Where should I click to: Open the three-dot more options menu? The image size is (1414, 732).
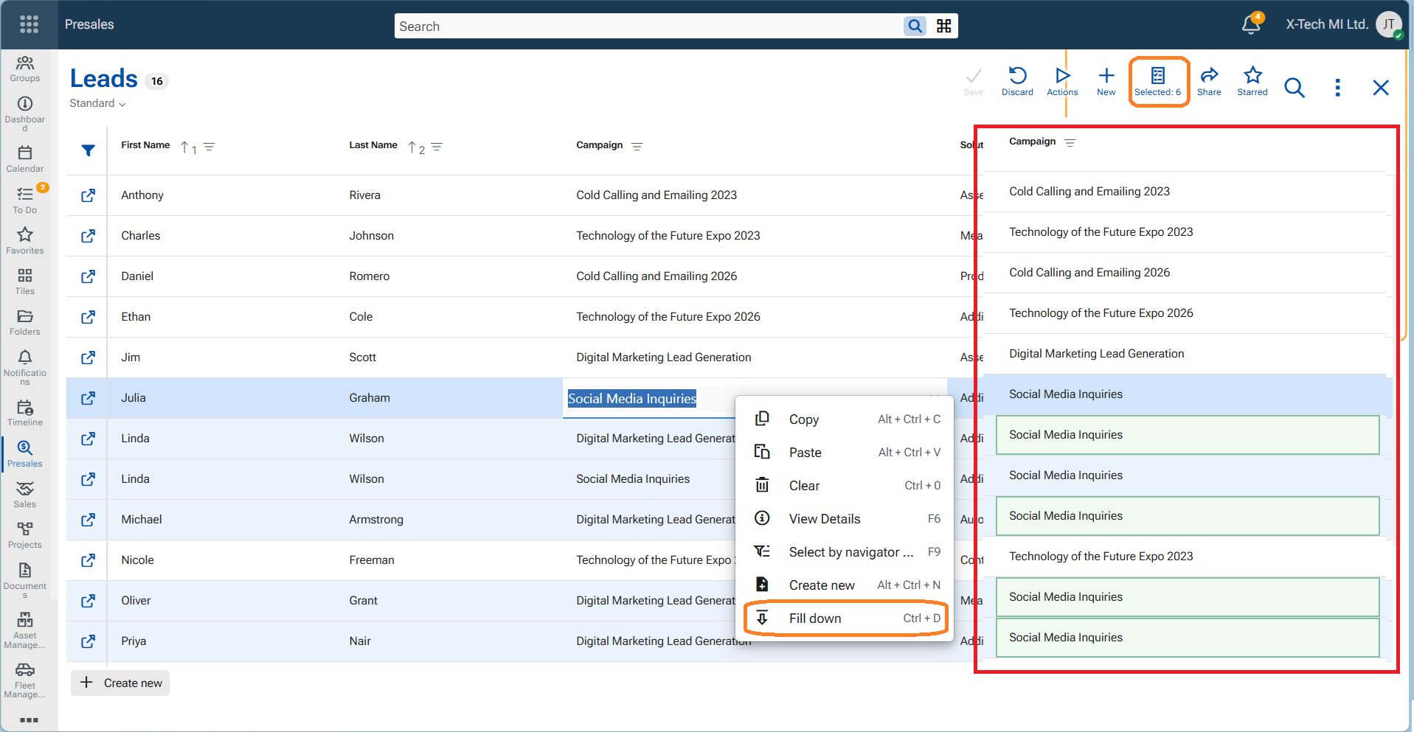1337,88
